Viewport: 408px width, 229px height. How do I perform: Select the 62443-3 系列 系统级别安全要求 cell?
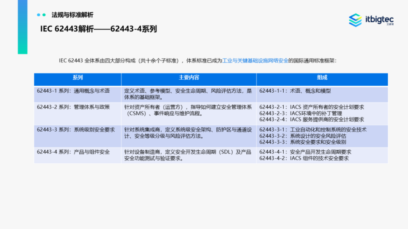click(x=76, y=130)
